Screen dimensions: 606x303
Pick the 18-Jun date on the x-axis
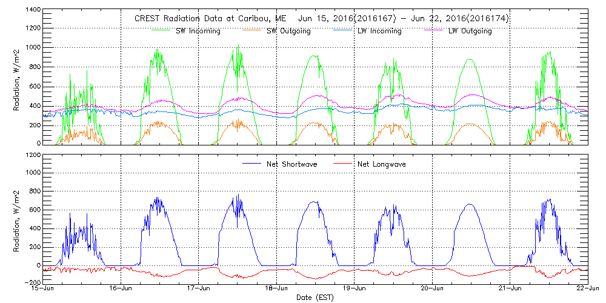277,288
